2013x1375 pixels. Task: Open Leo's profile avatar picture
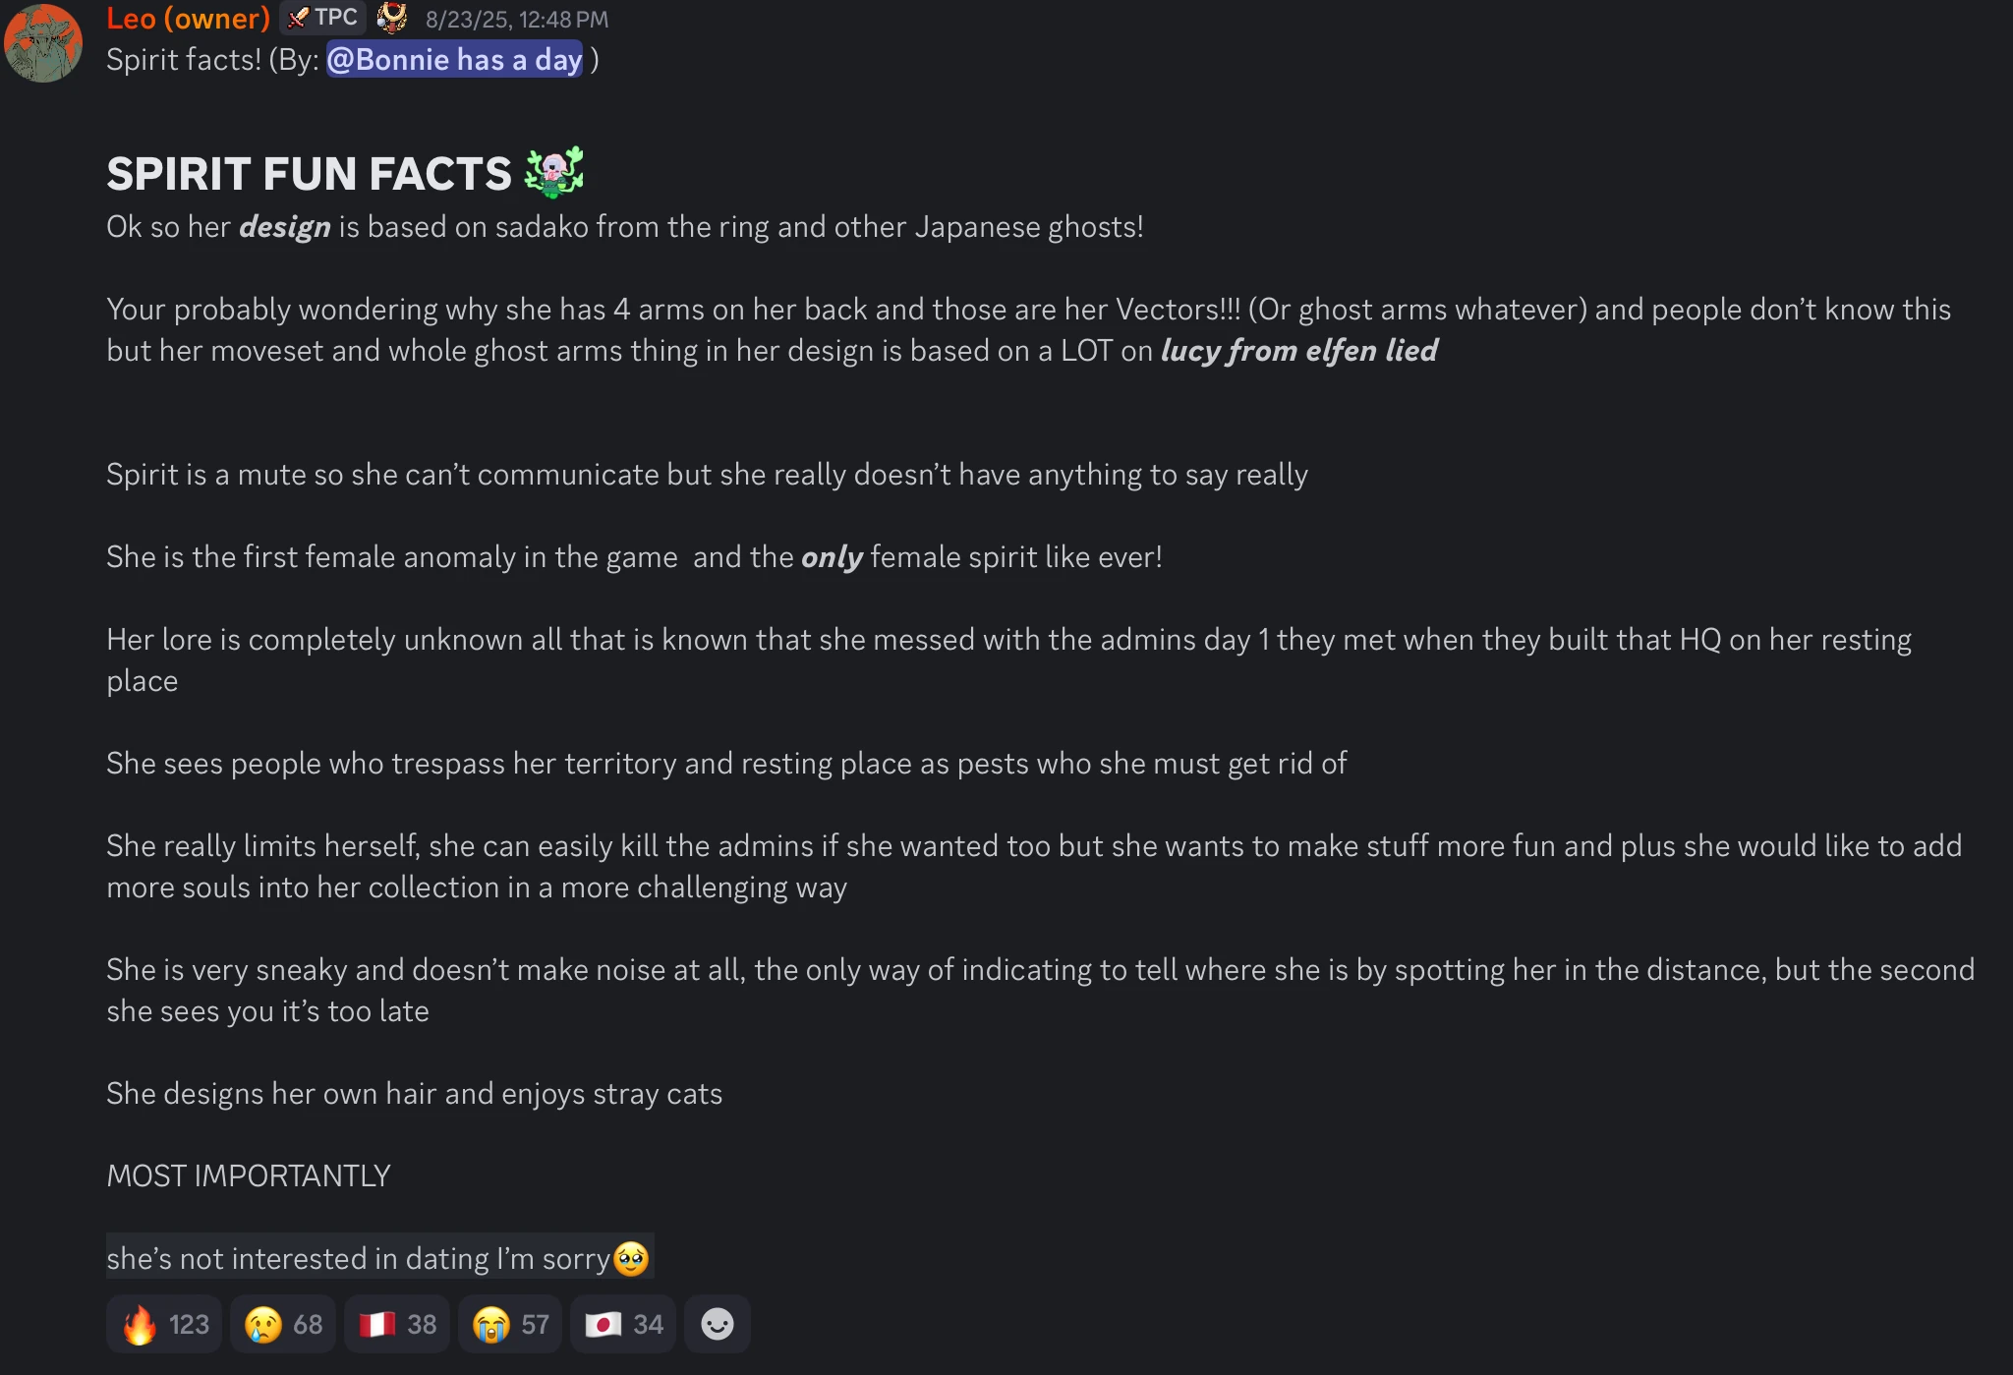point(43,43)
